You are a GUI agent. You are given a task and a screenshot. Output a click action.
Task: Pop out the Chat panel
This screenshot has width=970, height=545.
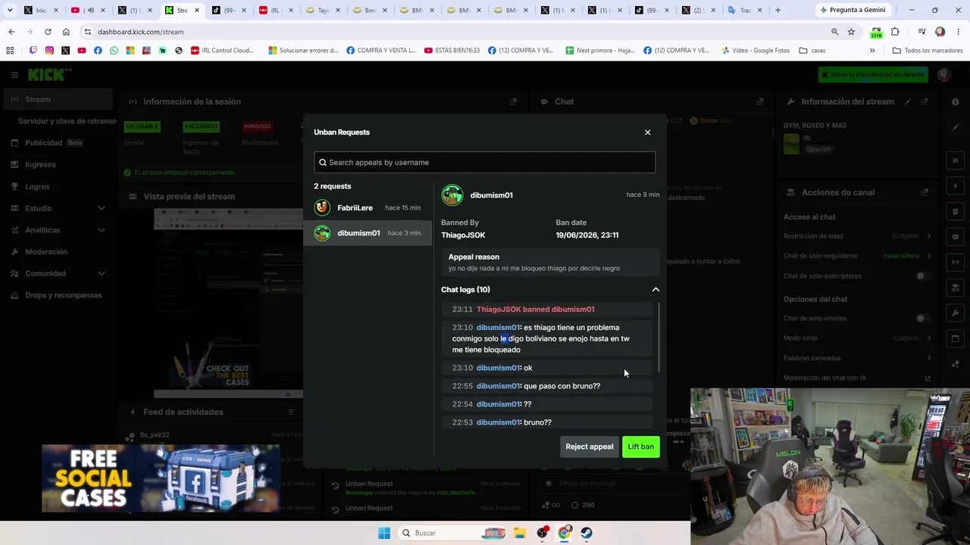[760, 101]
